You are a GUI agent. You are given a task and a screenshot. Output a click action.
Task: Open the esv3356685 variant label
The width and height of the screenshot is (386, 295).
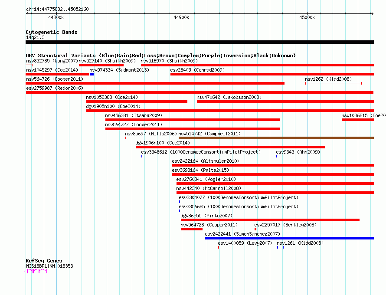[x=239, y=206]
